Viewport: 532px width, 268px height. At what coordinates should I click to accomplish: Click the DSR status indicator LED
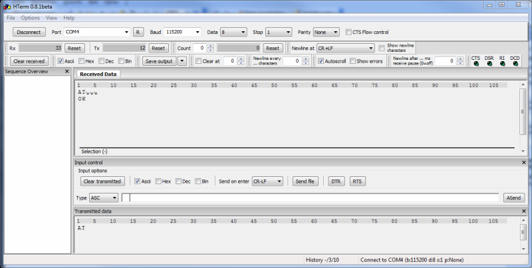[489, 64]
